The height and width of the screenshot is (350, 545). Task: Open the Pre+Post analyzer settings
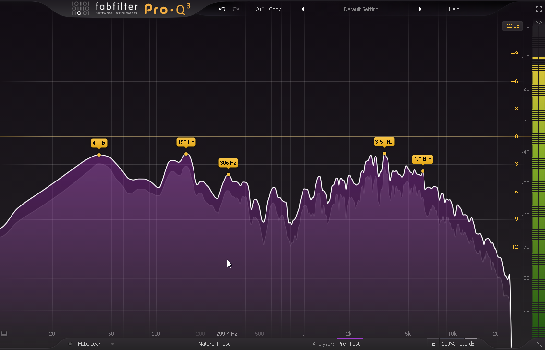click(x=349, y=344)
